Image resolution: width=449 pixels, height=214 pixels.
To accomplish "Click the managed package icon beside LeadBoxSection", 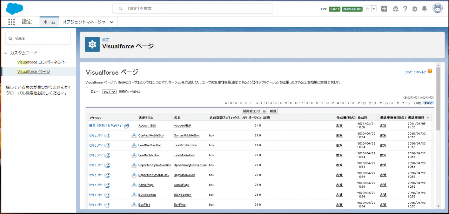I will pos(134,145).
